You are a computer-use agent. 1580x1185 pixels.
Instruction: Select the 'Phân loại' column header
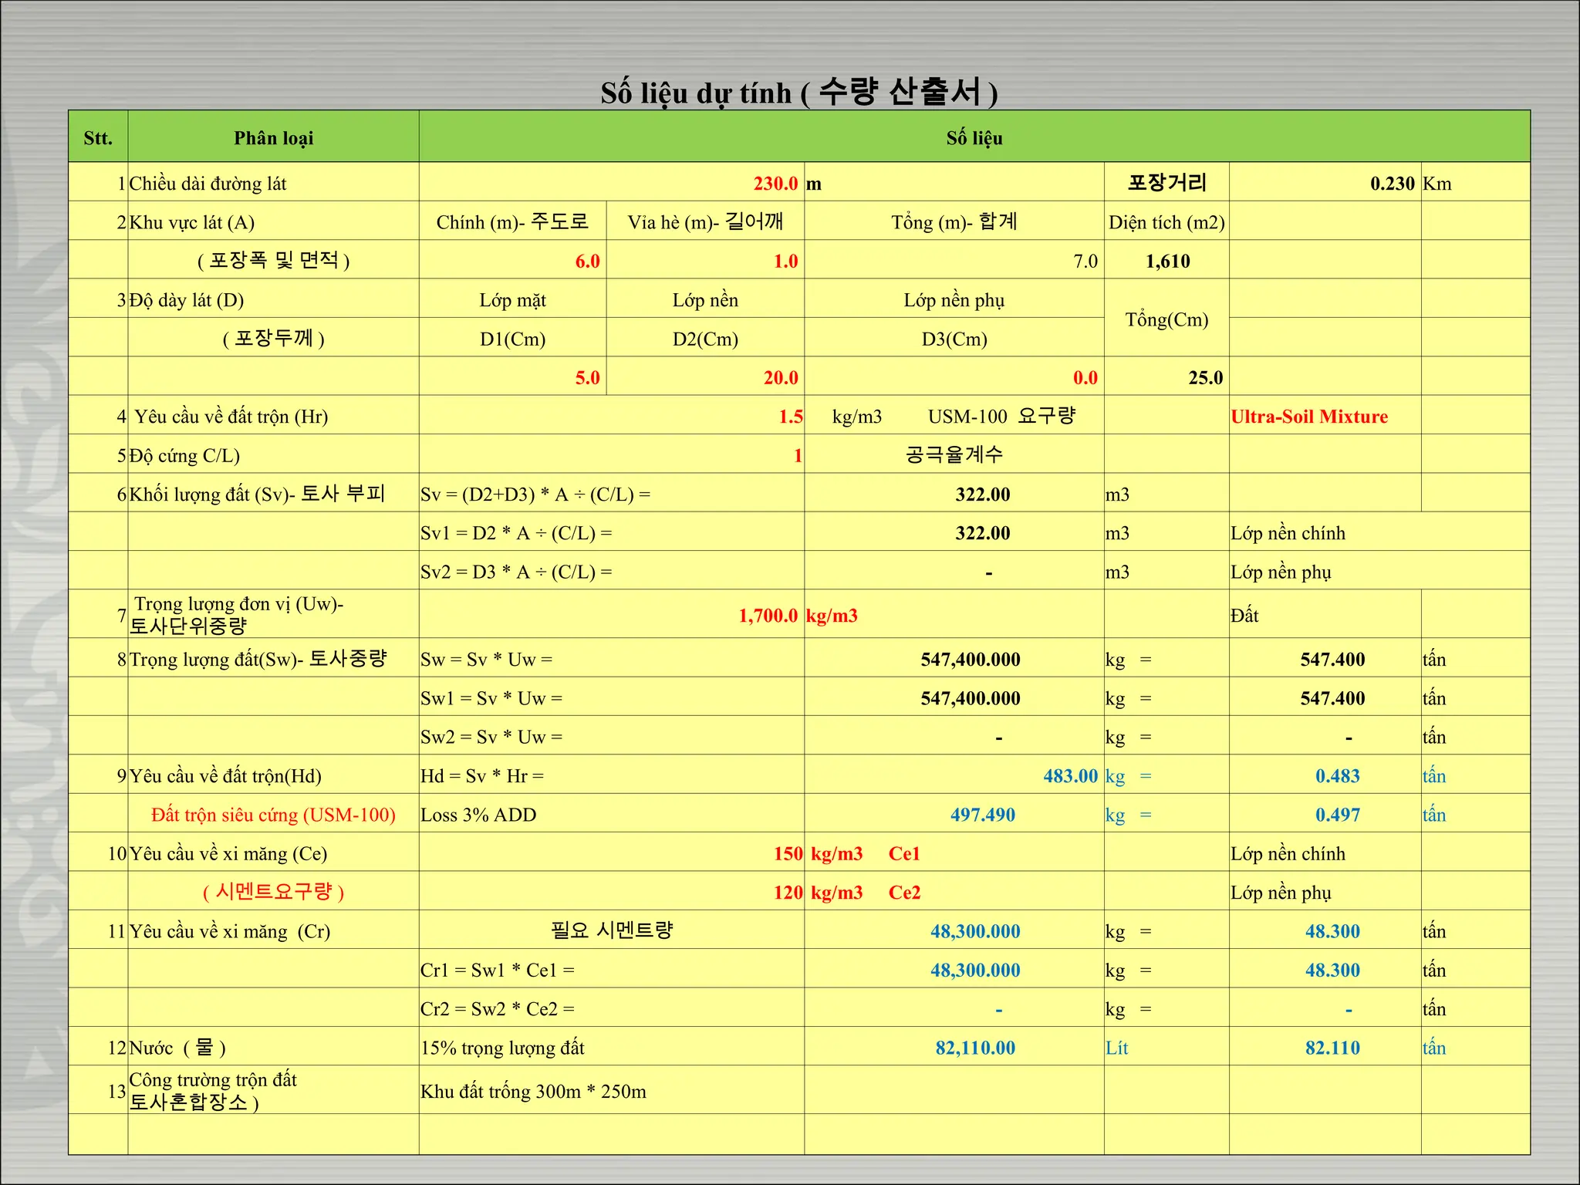(273, 138)
